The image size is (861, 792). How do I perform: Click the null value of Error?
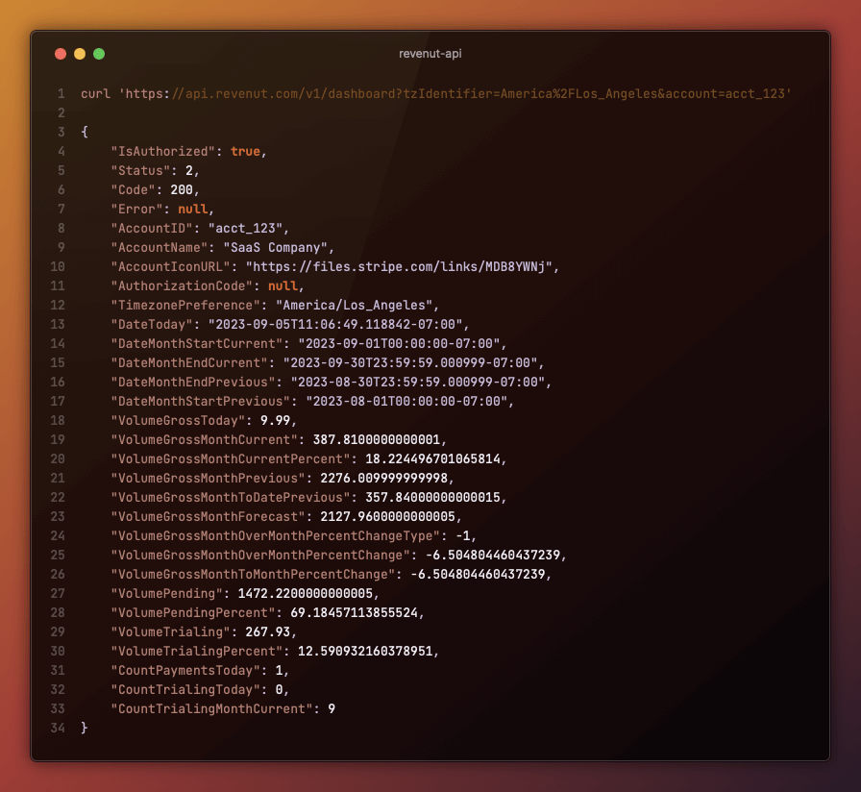click(x=193, y=210)
